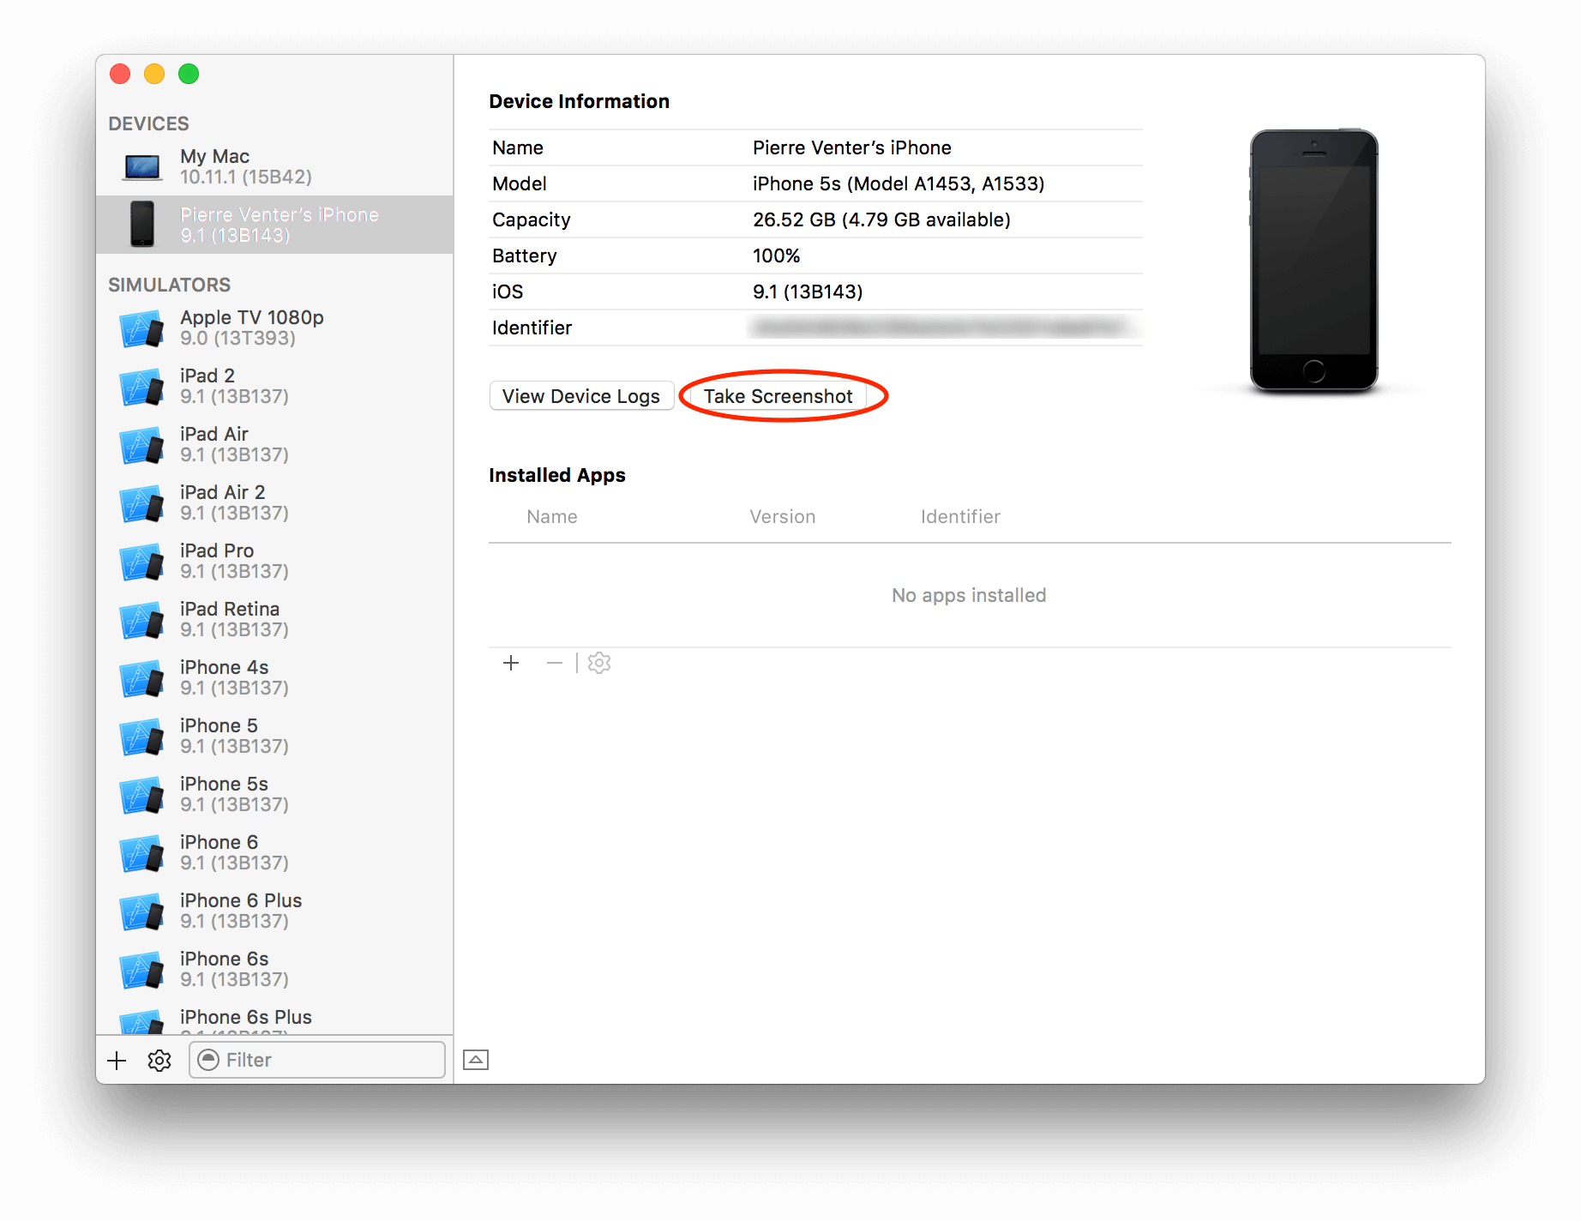Select the iPhone 6s Plus simulator
Image resolution: width=1581 pixels, height=1221 pixels.
245,1016
